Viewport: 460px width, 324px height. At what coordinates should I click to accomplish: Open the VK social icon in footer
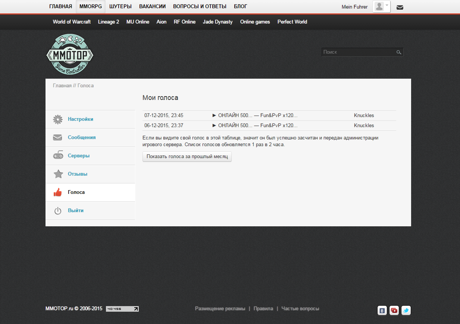click(x=382, y=310)
